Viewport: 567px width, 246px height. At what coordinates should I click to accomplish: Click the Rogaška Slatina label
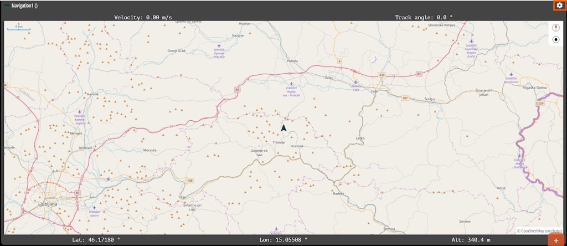tap(535, 88)
